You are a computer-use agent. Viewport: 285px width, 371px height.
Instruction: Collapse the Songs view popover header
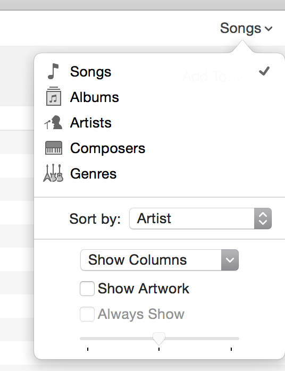[x=246, y=28]
